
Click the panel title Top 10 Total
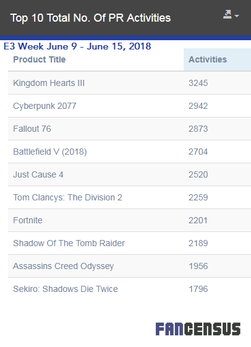[x=90, y=18]
